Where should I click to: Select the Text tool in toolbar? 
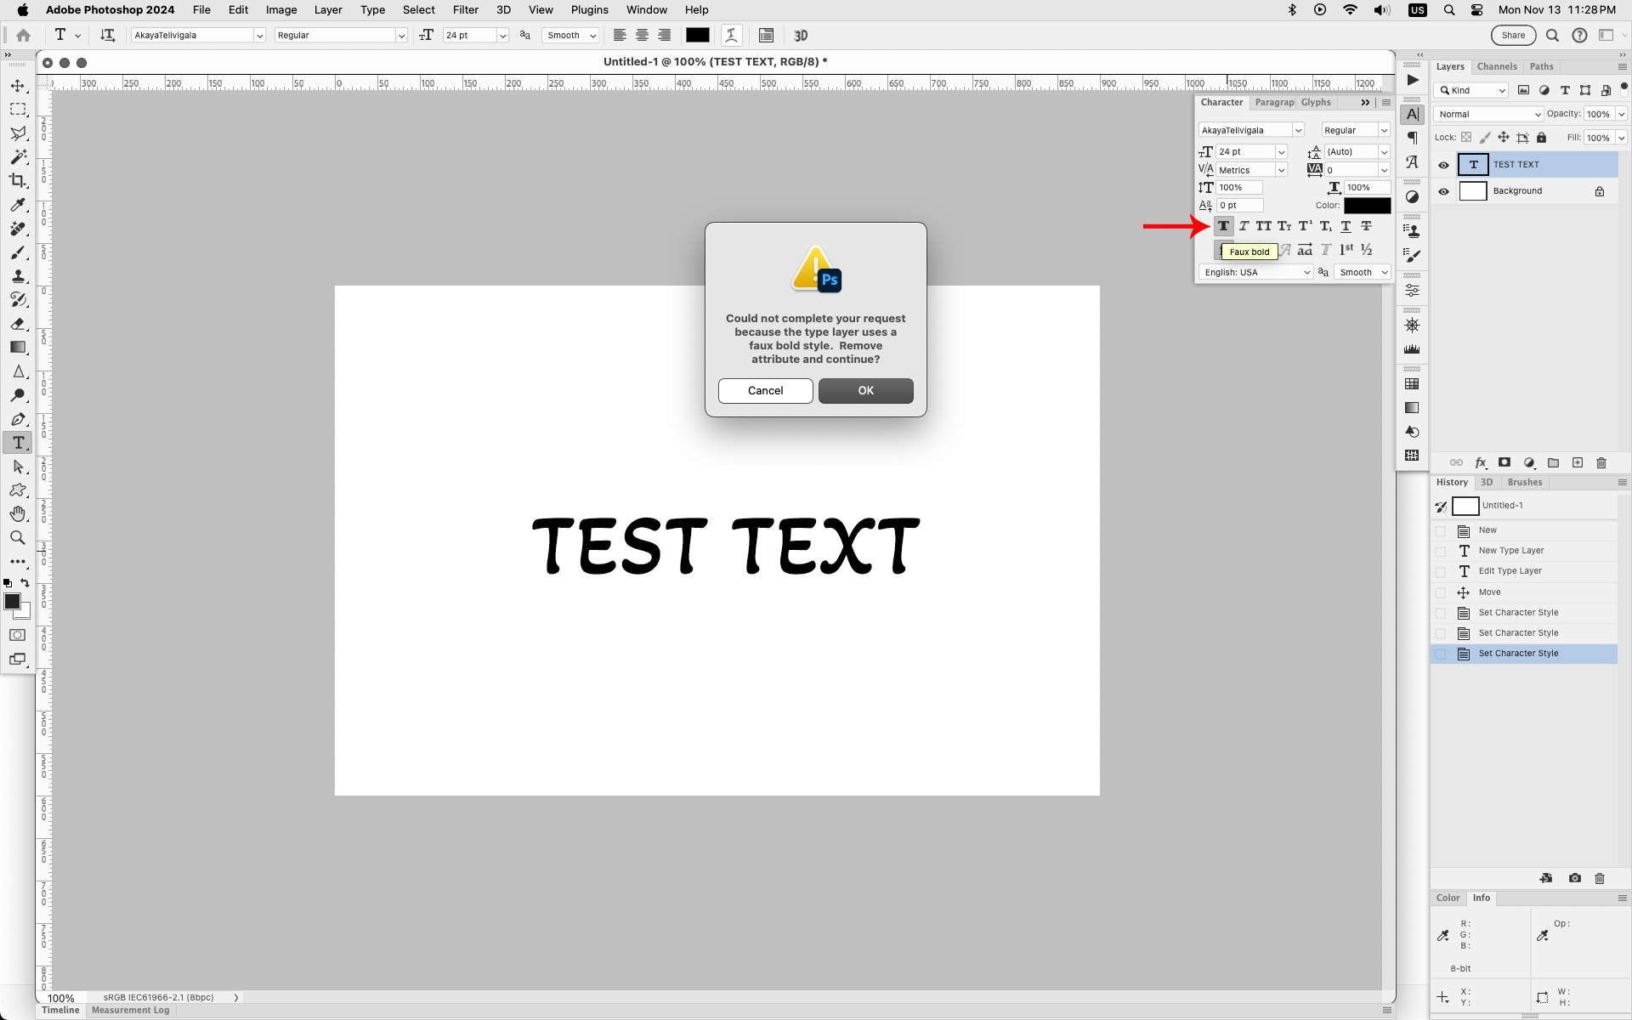16,442
